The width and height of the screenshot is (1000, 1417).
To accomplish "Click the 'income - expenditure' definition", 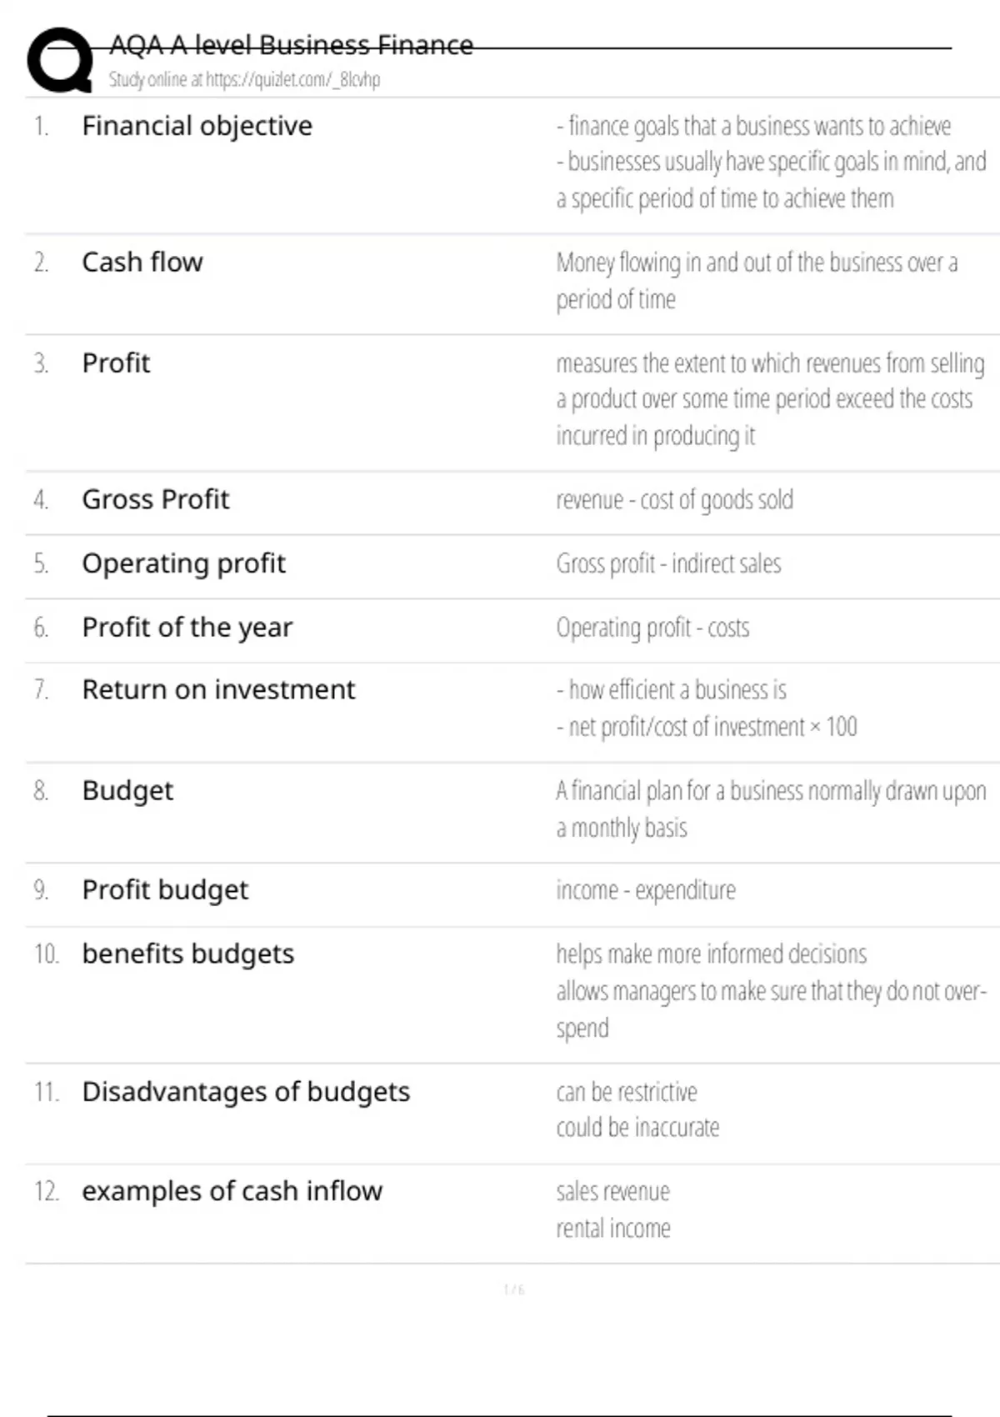I will (x=646, y=891).
